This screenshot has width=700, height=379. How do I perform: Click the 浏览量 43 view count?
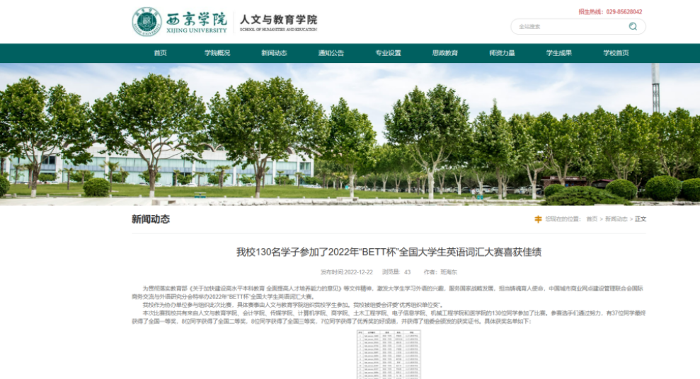(396, 272)
